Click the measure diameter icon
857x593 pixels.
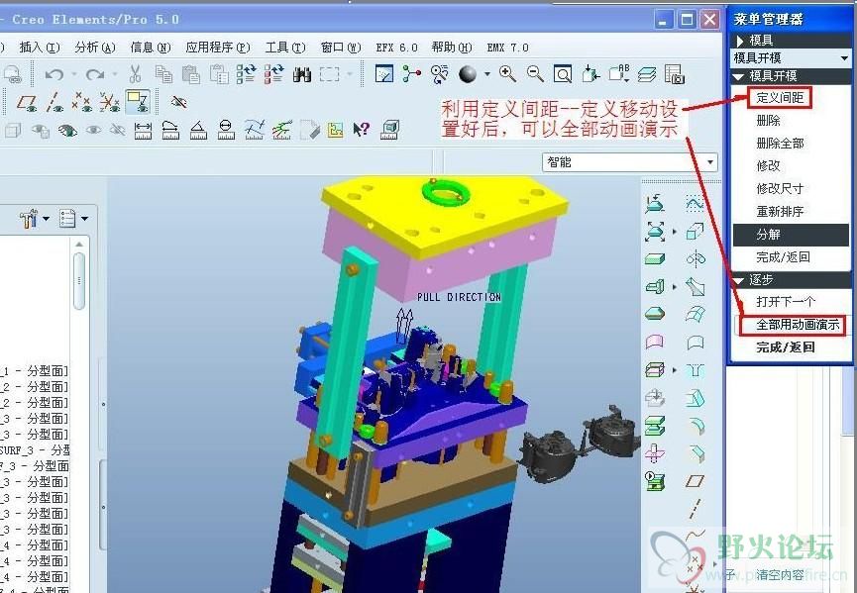(x=226, y=130)
